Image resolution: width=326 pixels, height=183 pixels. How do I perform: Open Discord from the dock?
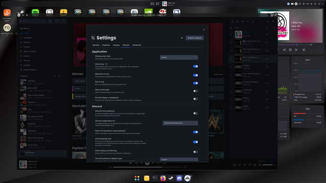click(x=179, y=178)
